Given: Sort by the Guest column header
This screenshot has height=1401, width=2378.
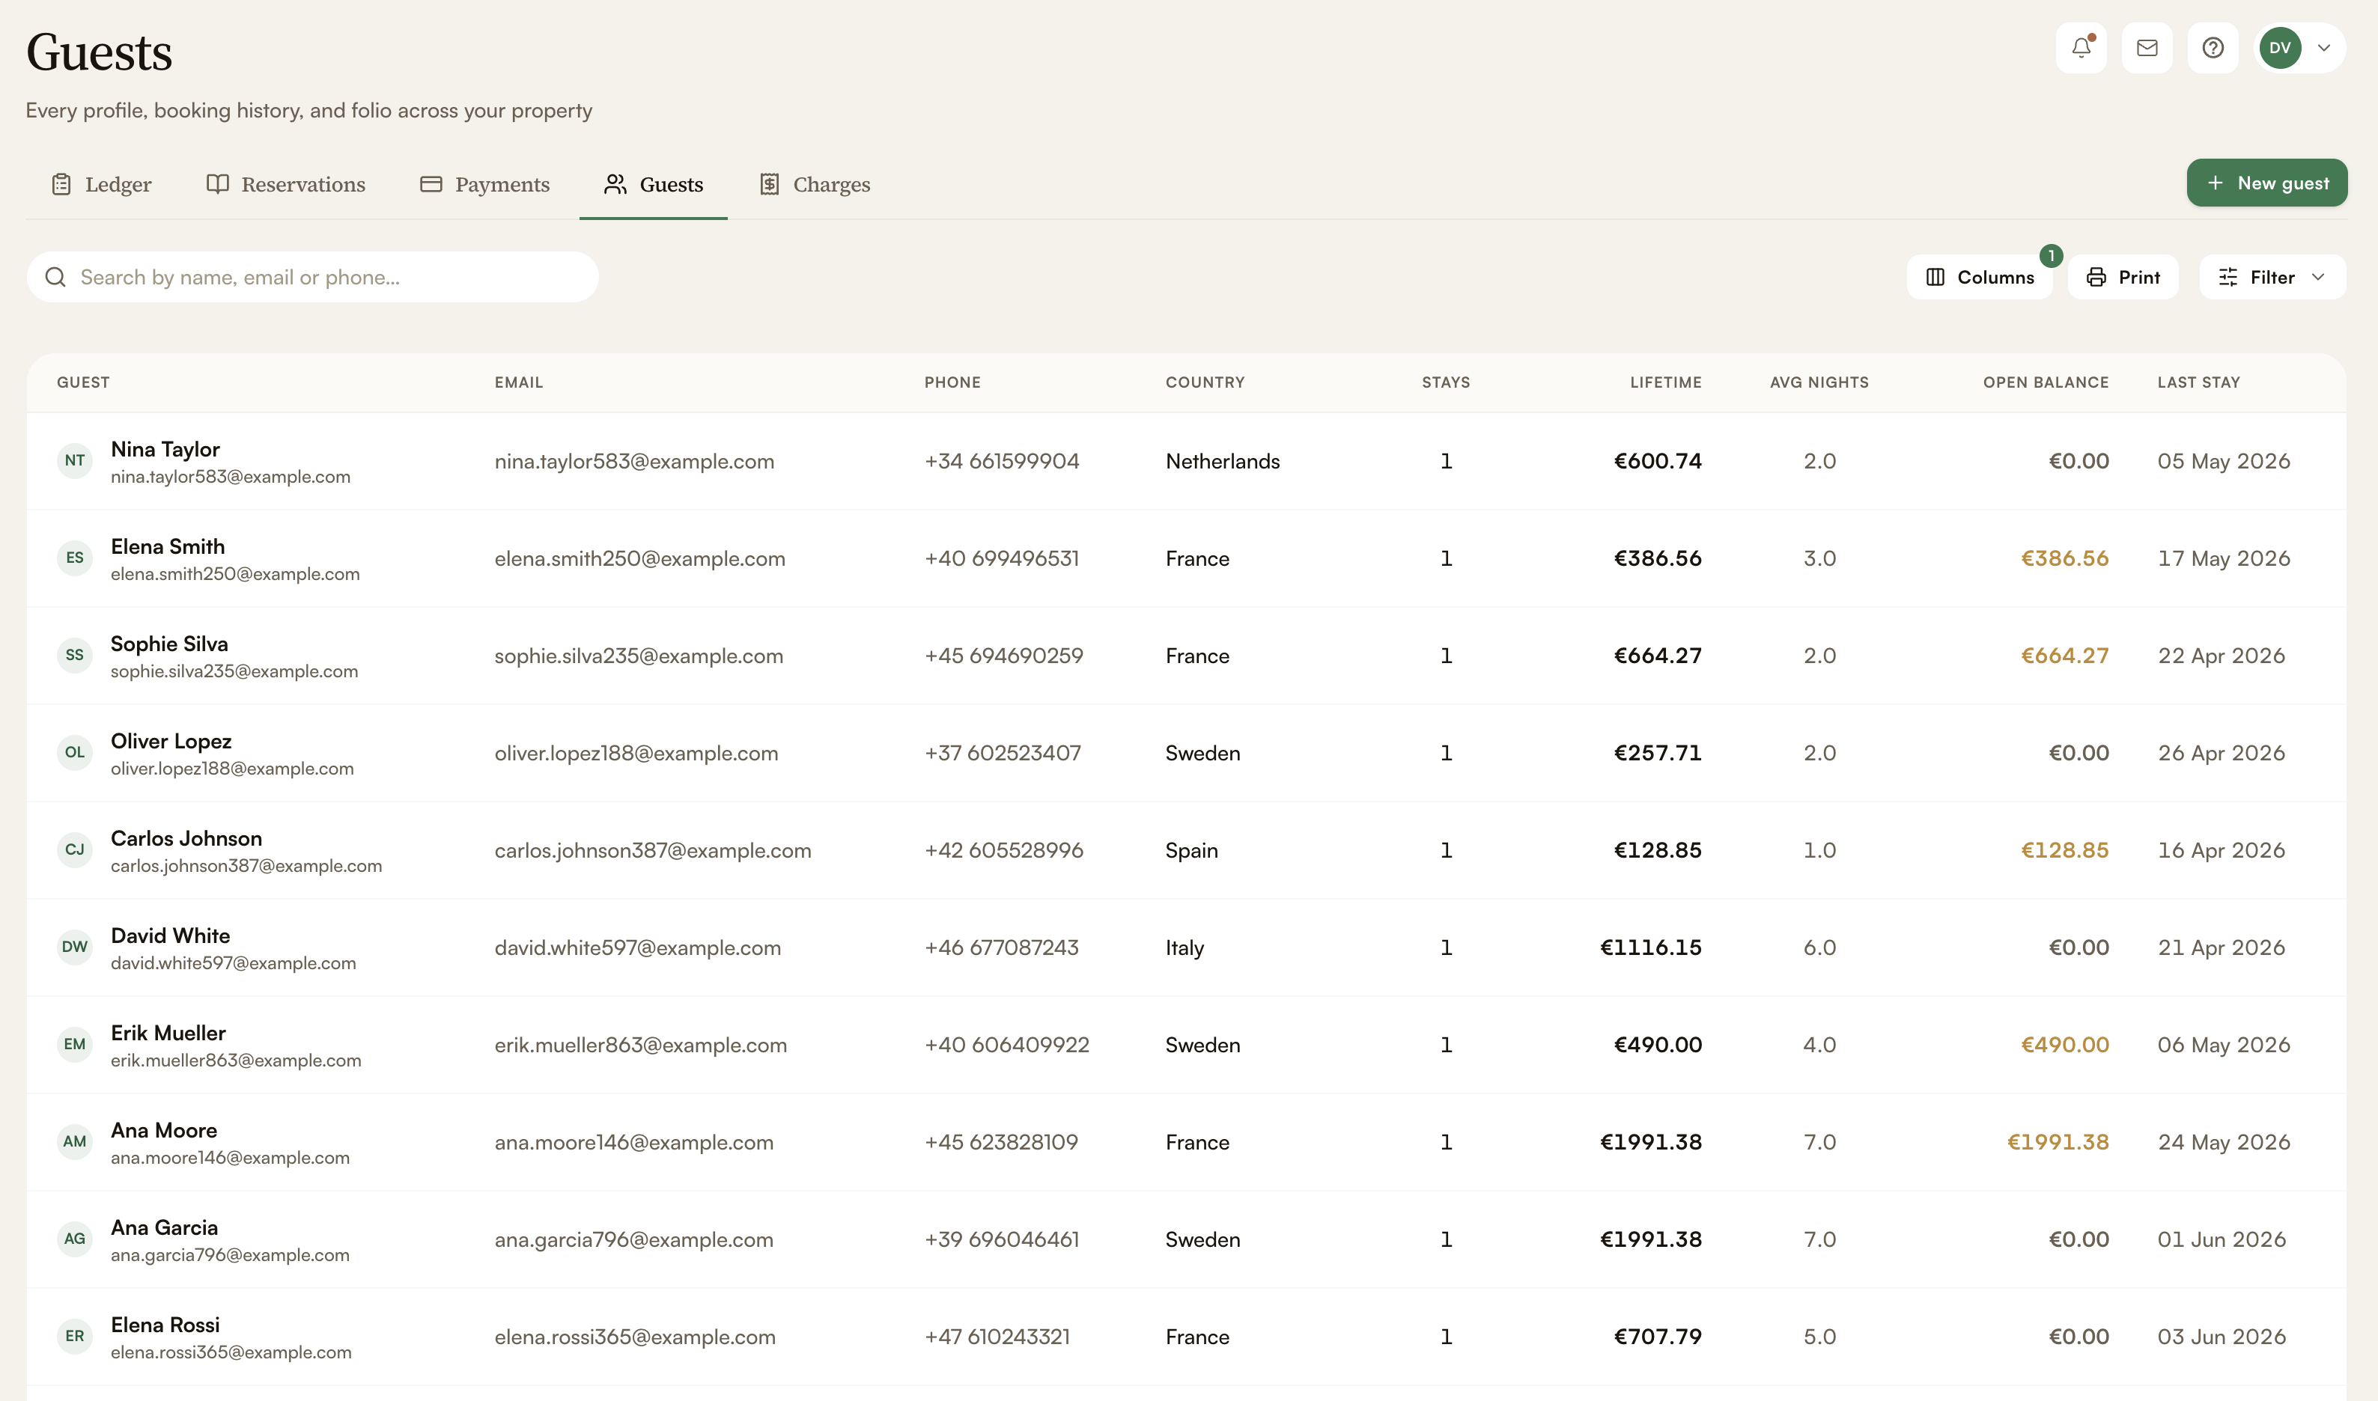Looking at the screenshot, I should tap(83, 382).
